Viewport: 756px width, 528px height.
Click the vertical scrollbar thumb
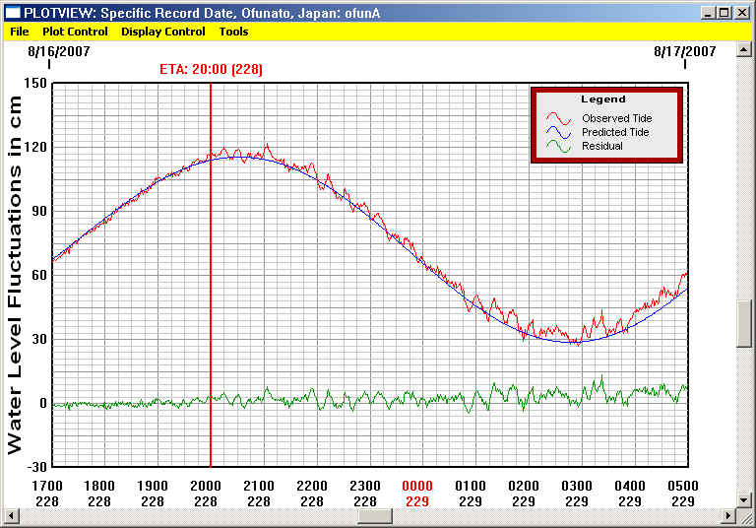743,323
